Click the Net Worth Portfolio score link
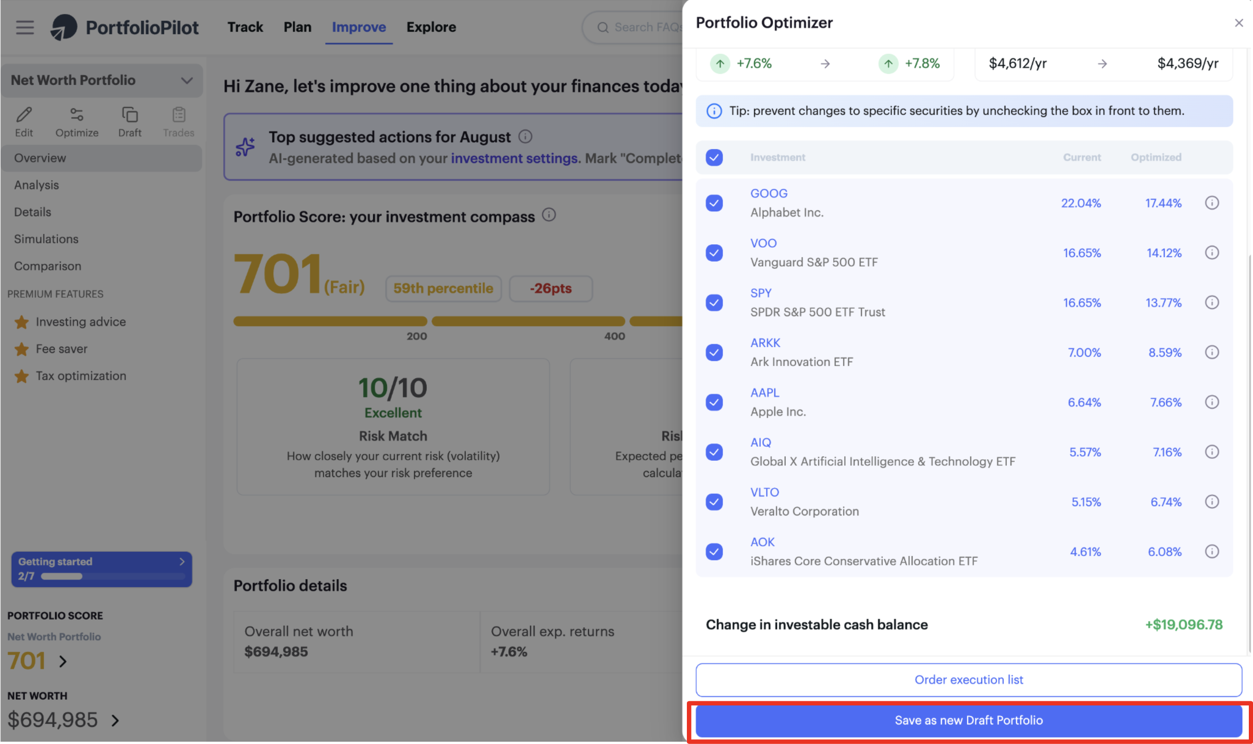The height and width of the screenshot is (744, 1253). pyautogui.click(x=54, y=637)
